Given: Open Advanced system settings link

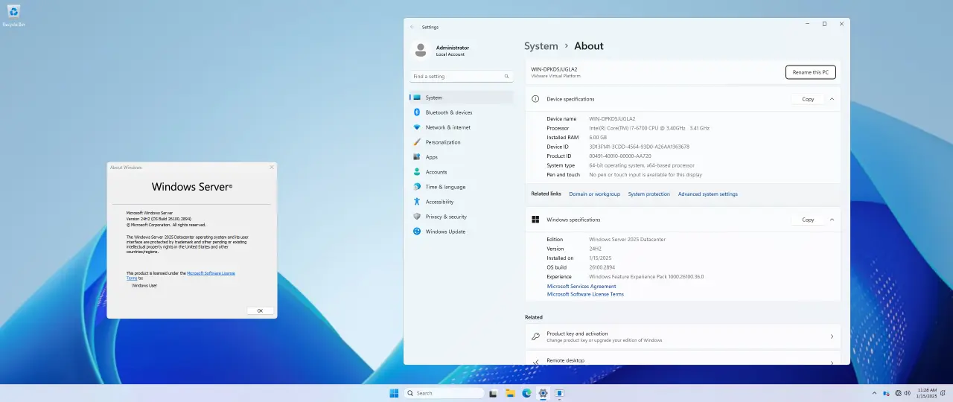Looking at the screenshot, I should click(x=707, y=194).
